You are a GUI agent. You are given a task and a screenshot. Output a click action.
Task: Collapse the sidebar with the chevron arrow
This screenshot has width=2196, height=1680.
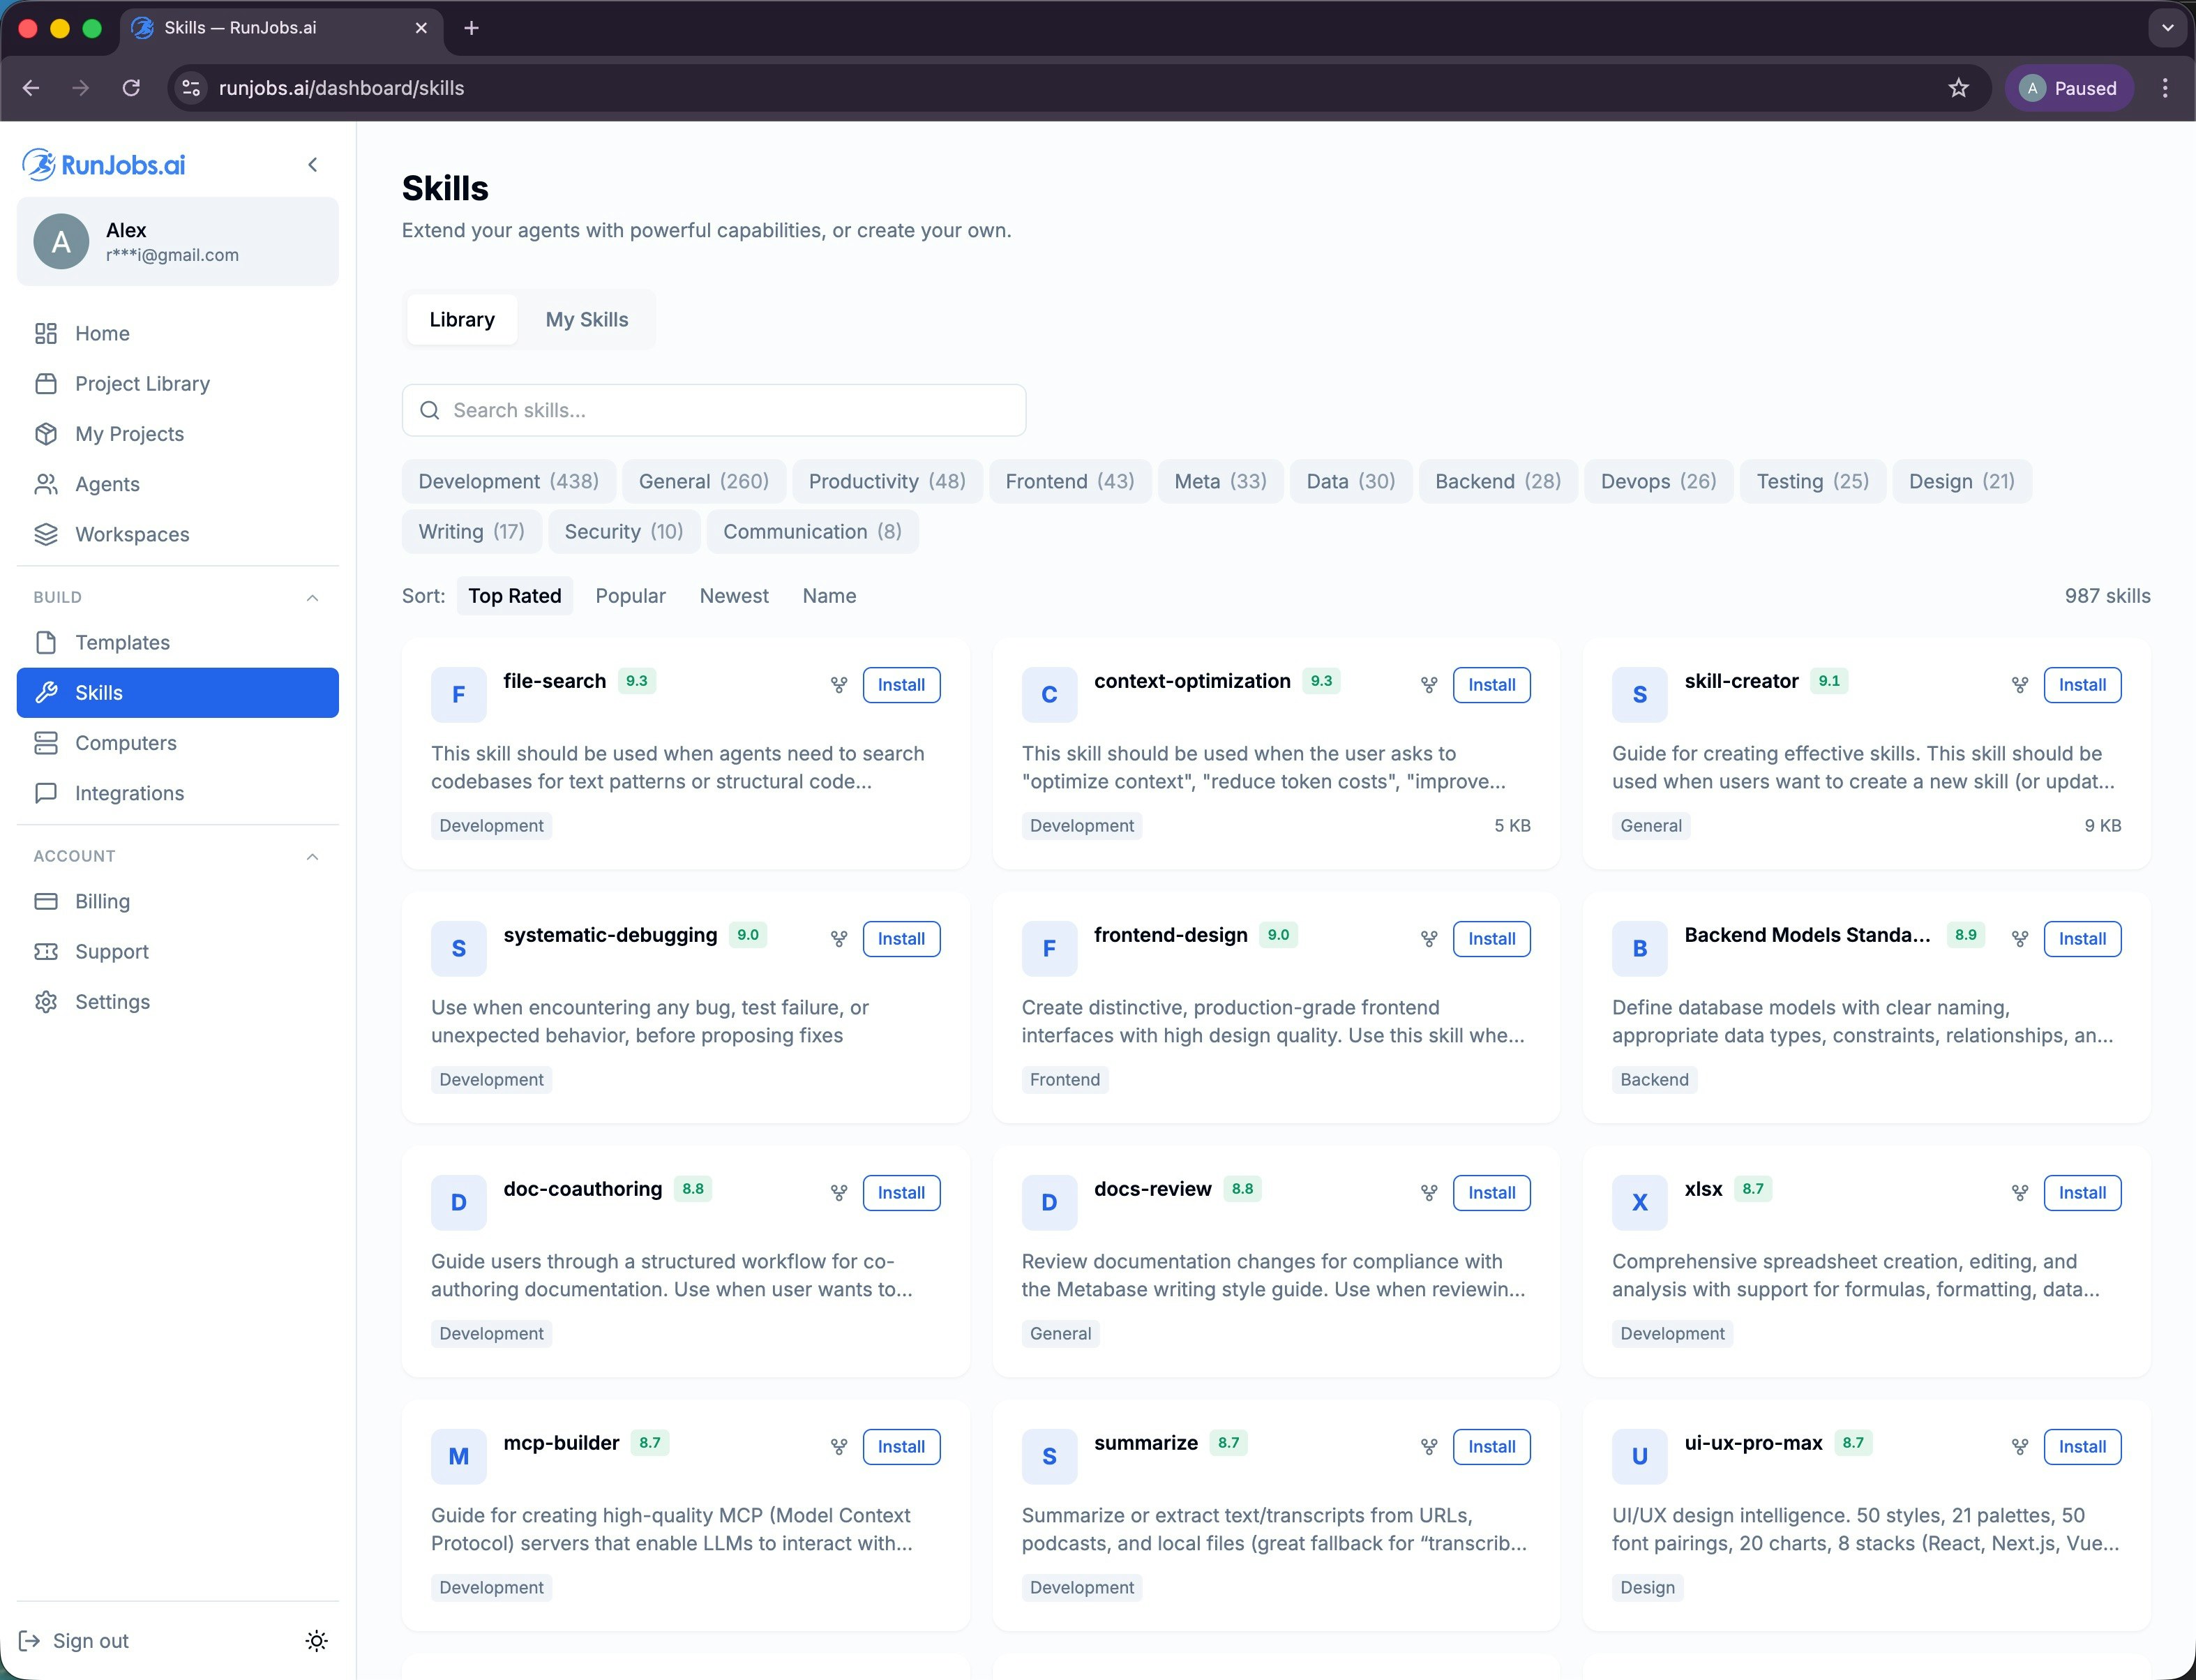tap(313, 165)
